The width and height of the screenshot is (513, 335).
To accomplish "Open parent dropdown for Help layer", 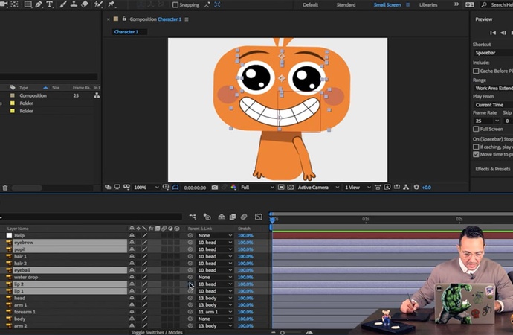I will point(215,236).
